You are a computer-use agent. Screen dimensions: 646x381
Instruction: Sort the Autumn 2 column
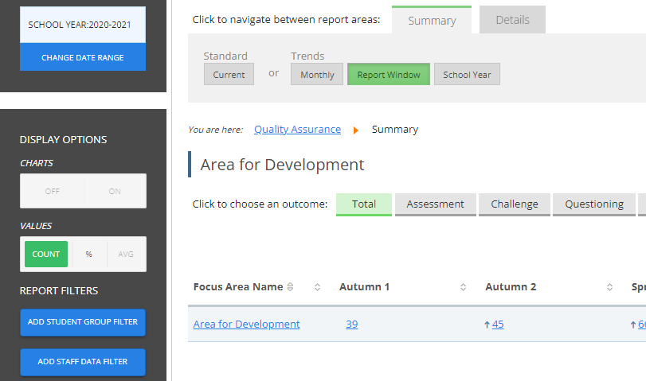[x=609, y=287]
